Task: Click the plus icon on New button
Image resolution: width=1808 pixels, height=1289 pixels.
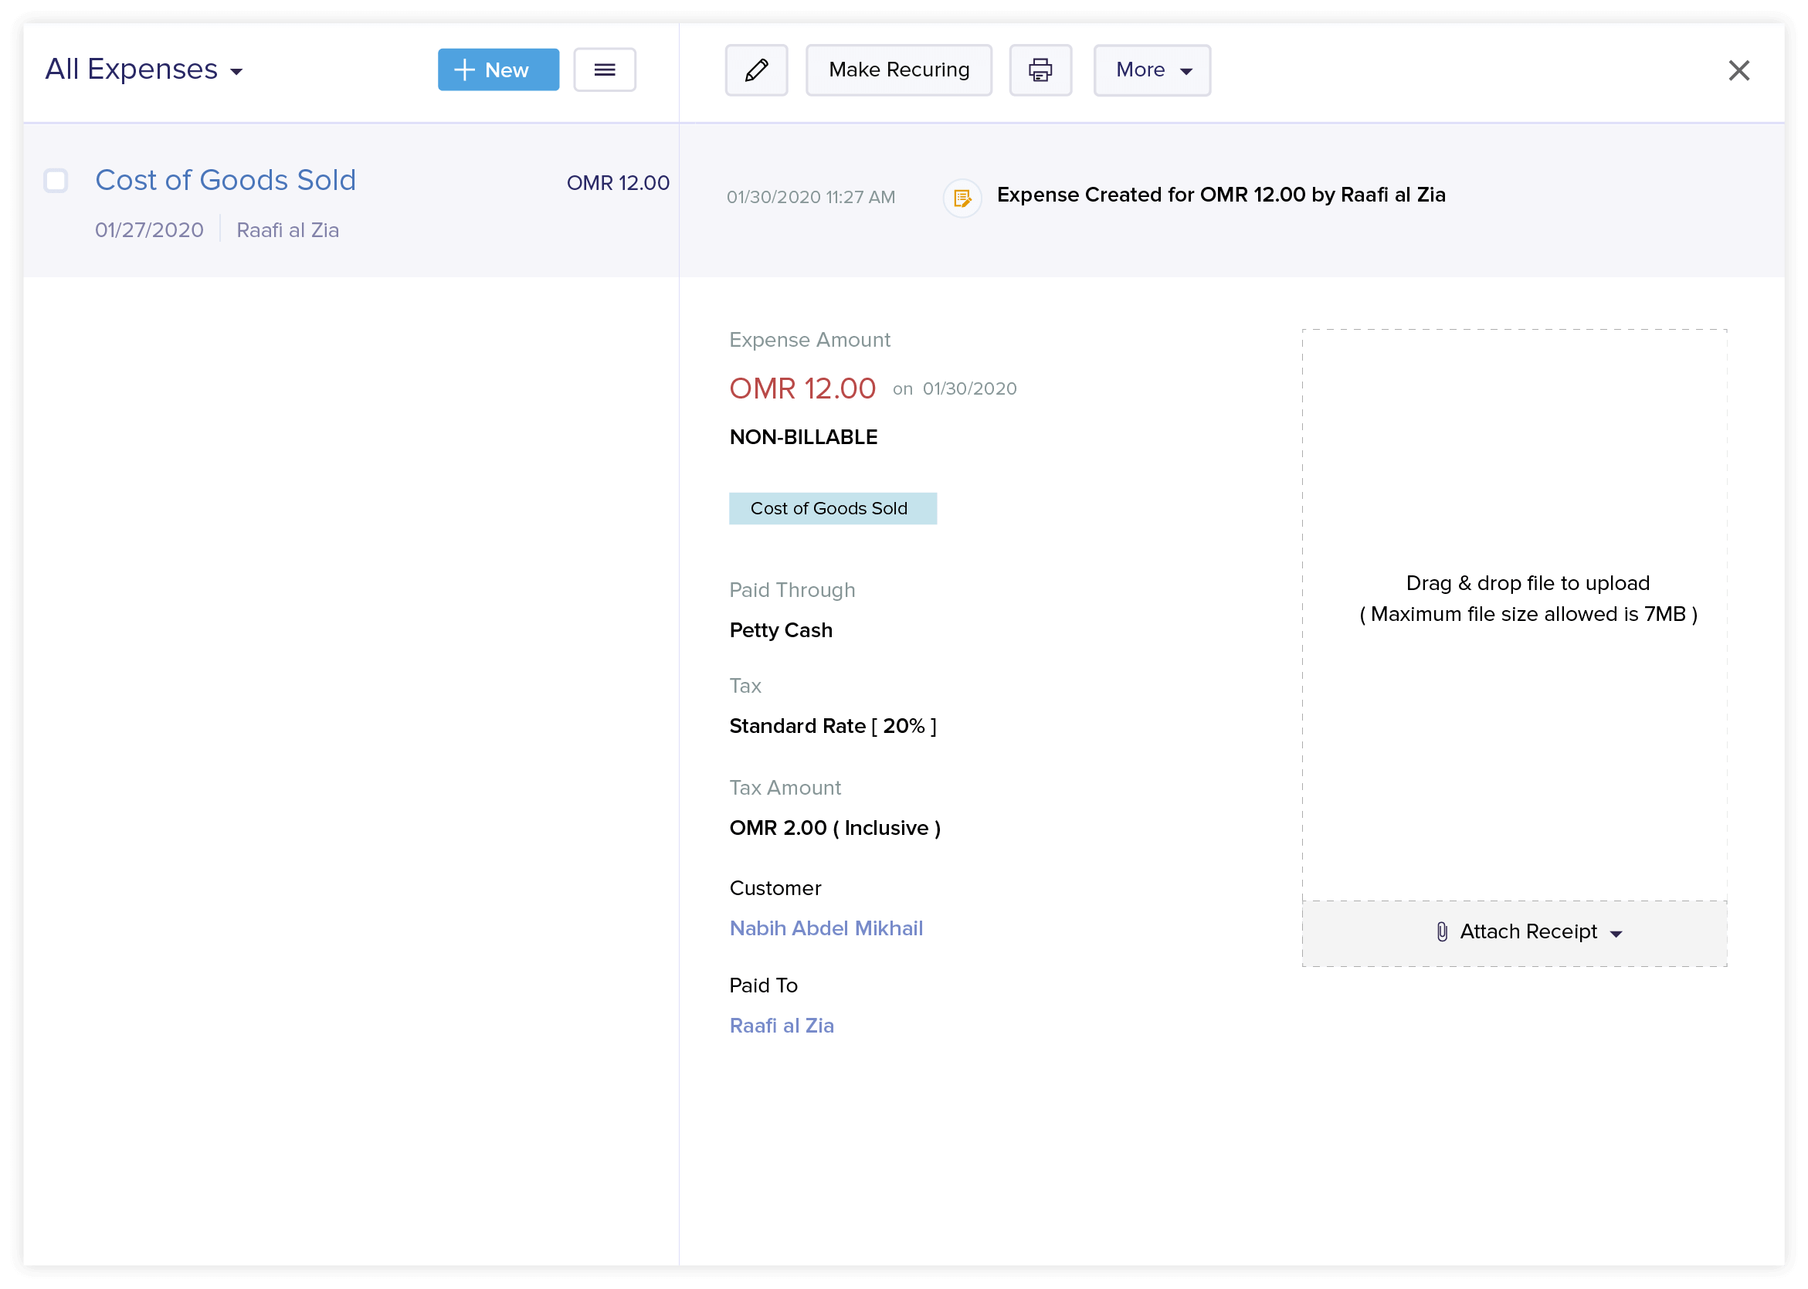Action: (x=464, y=70)
